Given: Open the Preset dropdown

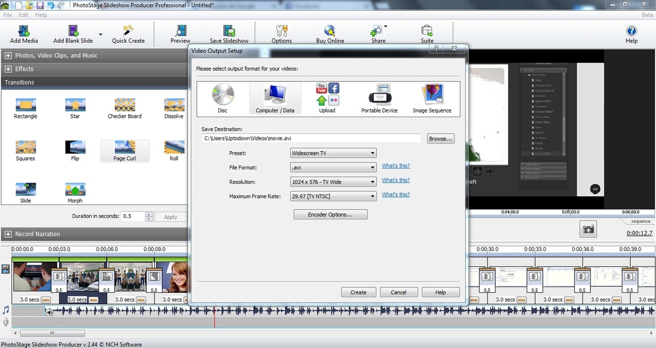Looking at the screenshot, I should [333, 153].
